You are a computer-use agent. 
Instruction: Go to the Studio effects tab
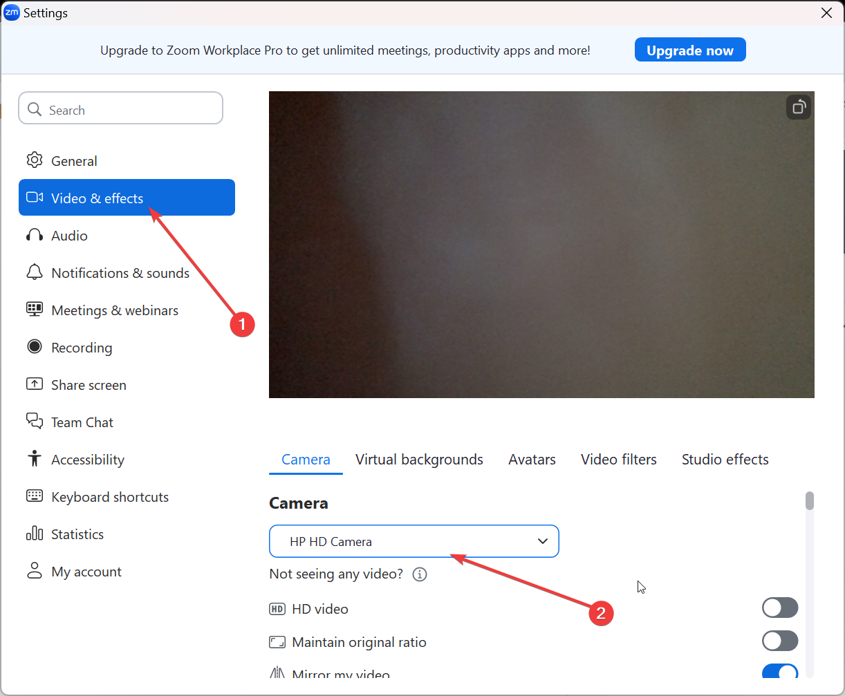coord(725,460)
